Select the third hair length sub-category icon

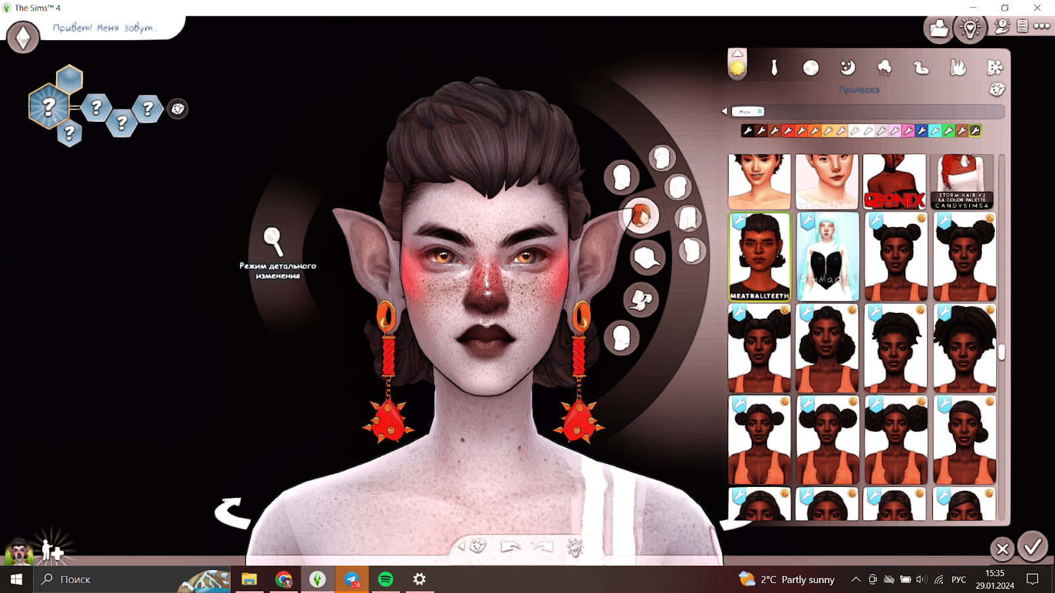pyautogui.click(x=688, y=218)
